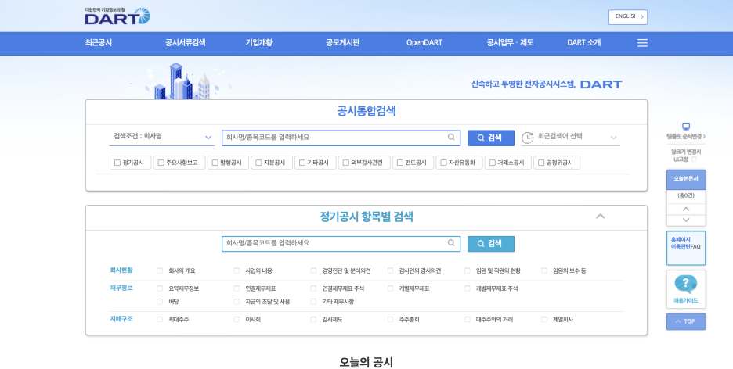
Task: Collapse the 정기공시 항목별 검색 panel
Action: [600, 217]
